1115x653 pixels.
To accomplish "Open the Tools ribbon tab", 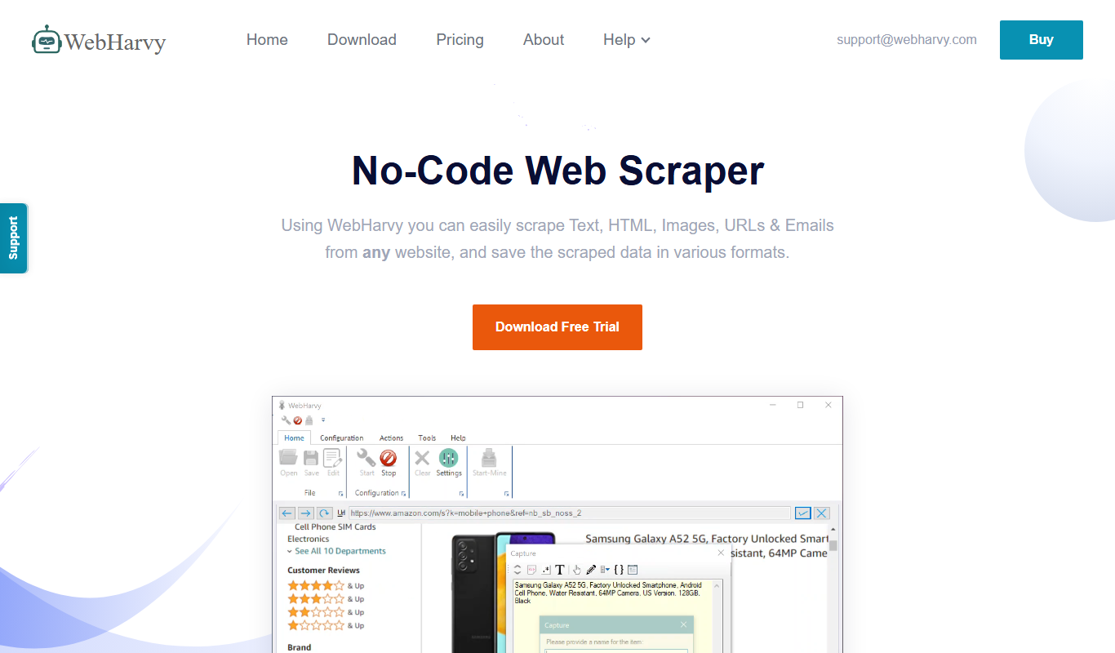I will [427, 438].
